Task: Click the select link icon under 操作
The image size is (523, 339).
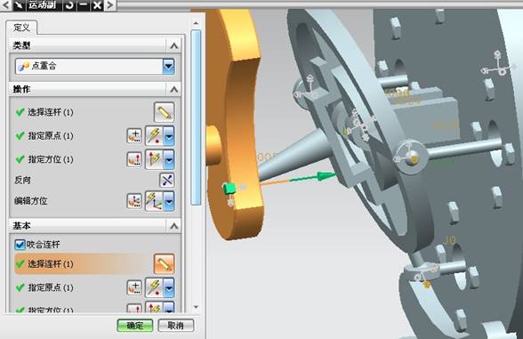Action: pyautogui.click(x=164, y=112)
